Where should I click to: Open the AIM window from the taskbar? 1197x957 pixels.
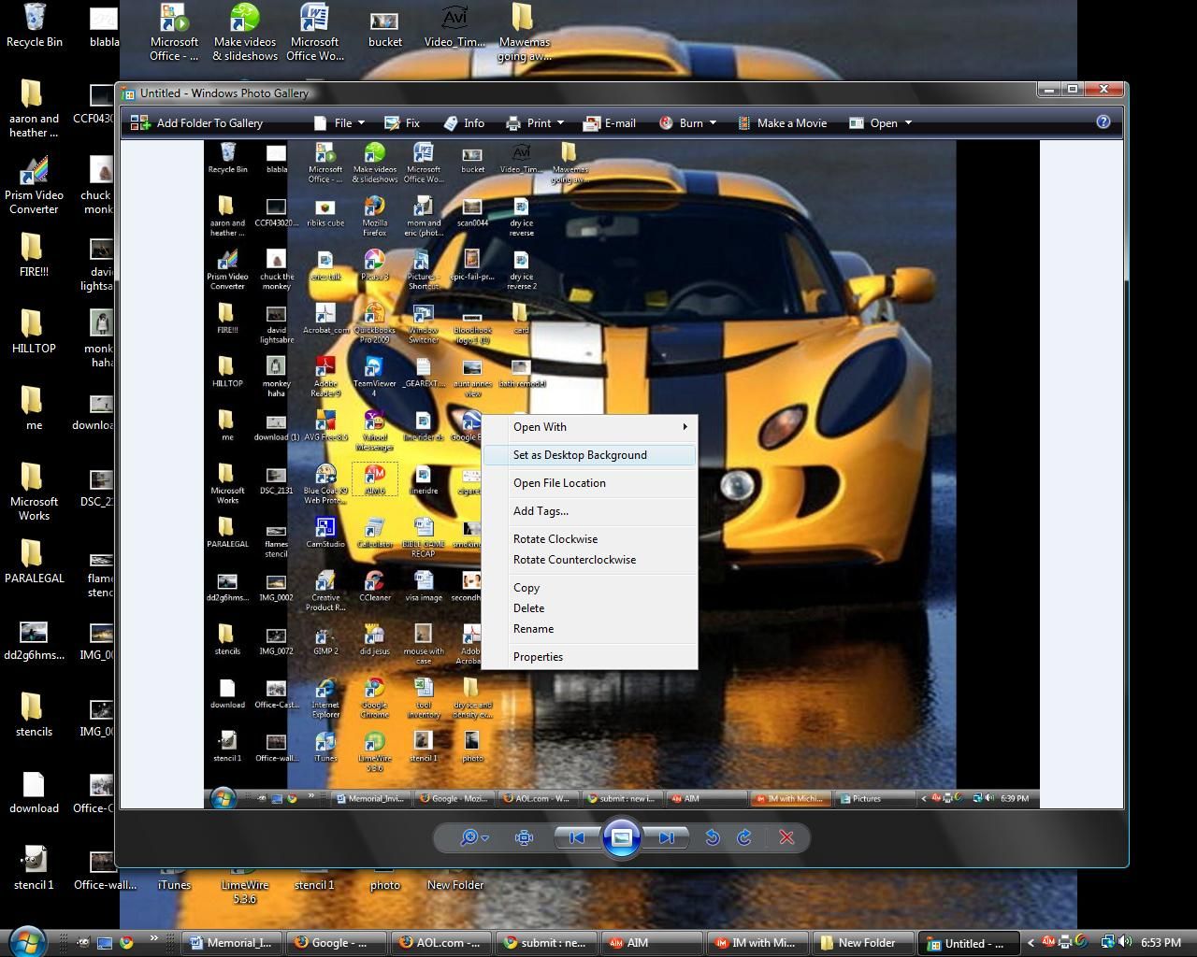(648, 942)
